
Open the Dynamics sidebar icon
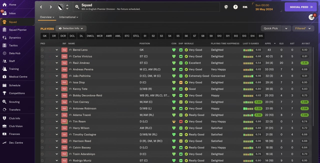click(4, 38)
